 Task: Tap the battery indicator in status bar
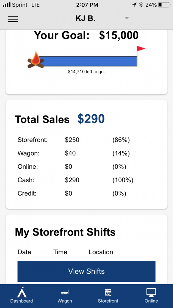(x=164, y=5)
